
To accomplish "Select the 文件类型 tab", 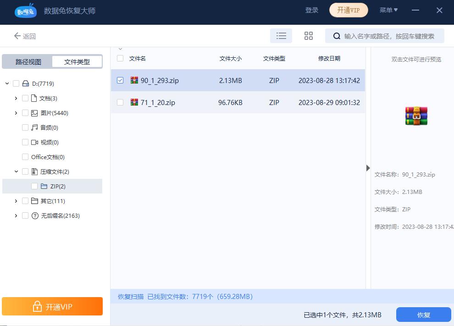I will [77, 61].
